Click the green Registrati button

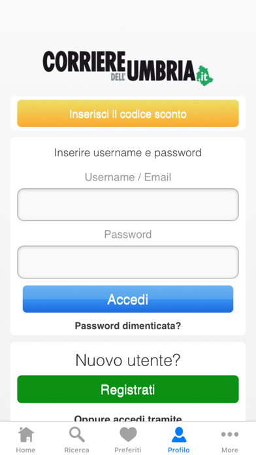tap(128, 389)
